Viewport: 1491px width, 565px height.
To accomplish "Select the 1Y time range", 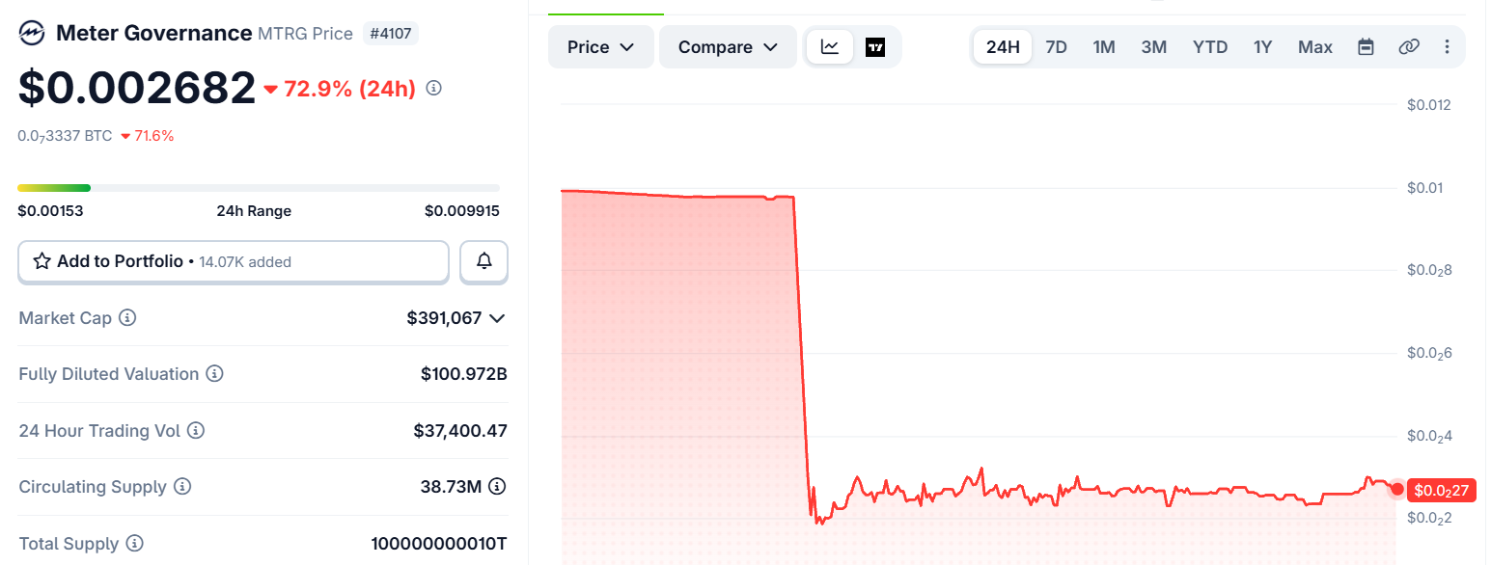I will click(x=1262, y=47).
